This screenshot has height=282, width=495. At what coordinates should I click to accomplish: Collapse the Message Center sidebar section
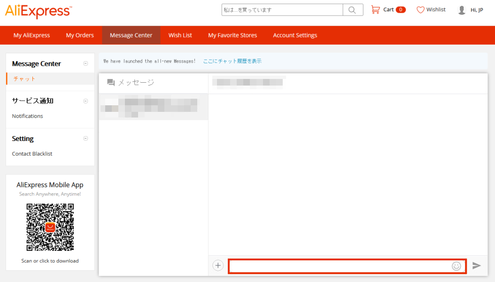coord(85,63)
